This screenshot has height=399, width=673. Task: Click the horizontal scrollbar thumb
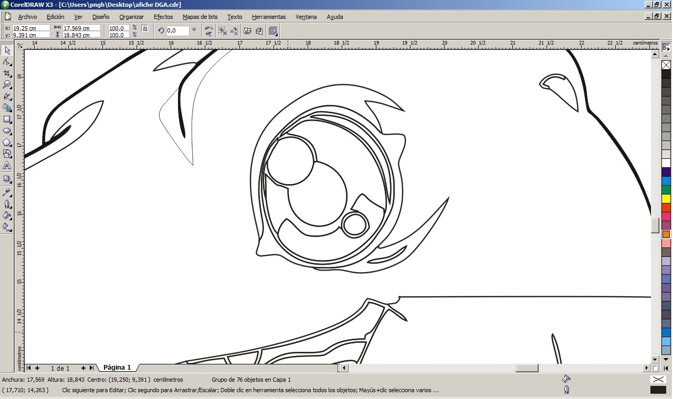[527, 368]
